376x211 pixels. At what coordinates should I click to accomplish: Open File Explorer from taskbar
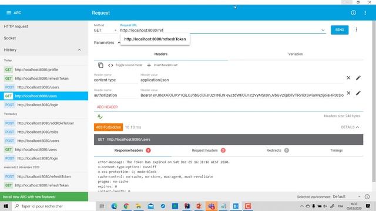click(139, 206)
